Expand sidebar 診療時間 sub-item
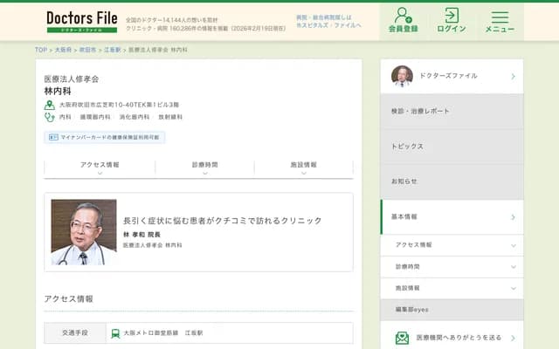The height and width of the screenshot is (349, 559). tap(452, 267)
